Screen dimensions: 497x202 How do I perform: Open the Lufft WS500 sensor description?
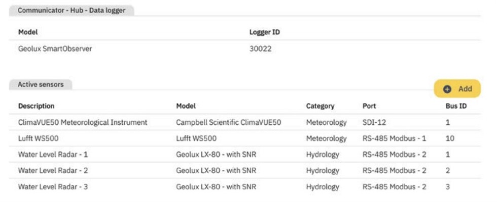click(x=40, y=138)
